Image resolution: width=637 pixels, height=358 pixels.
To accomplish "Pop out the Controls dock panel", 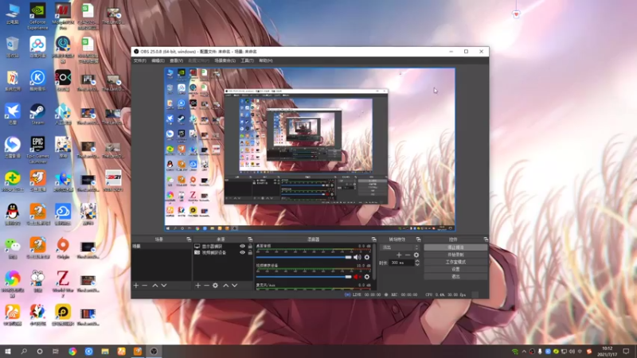I will tap(486, 239).
